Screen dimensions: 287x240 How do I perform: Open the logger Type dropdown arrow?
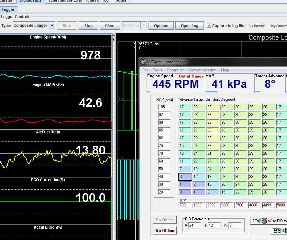(x=52, y=26)
